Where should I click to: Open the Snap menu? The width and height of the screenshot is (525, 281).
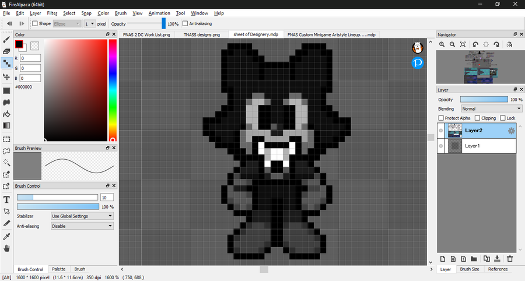click(x=86, y=13)
